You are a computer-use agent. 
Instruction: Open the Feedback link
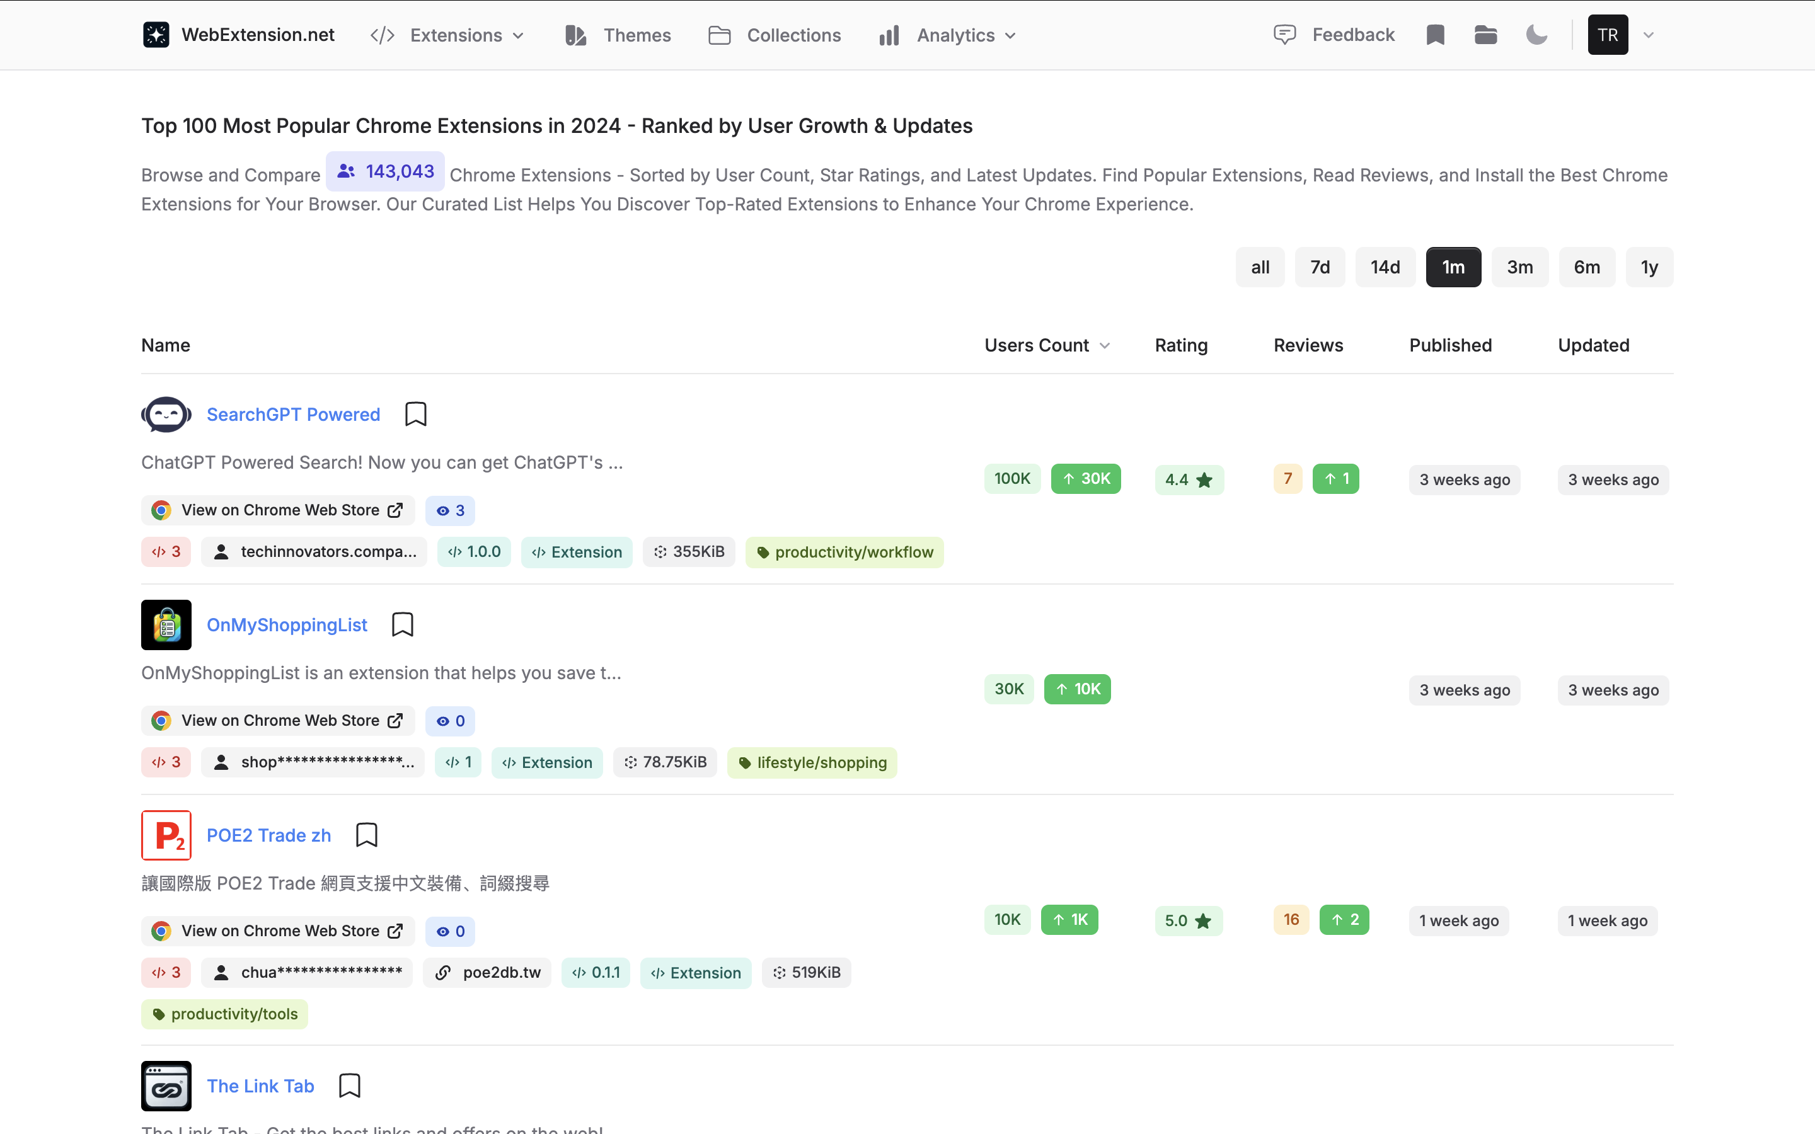pos(1334,35)
